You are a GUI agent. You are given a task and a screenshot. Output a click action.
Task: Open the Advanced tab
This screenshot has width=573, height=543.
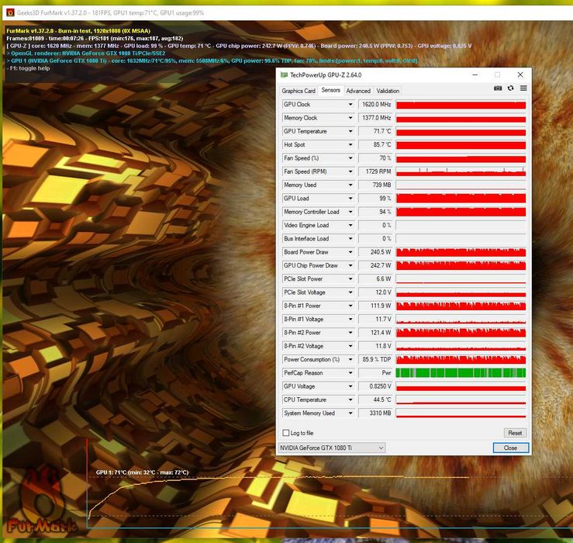click(x=358, y=91)
